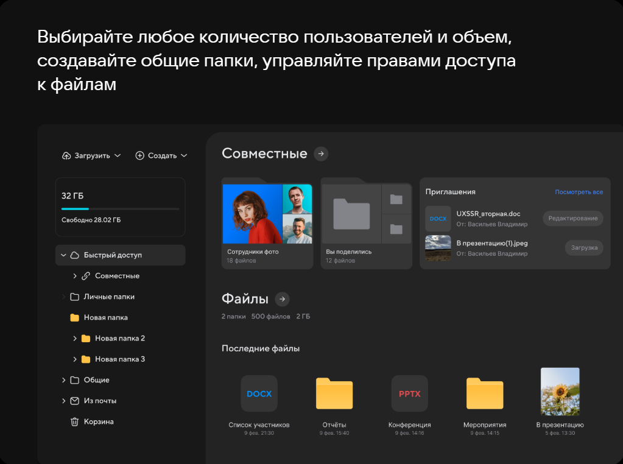The image size is (623, 464).
Task: Collapse the Быстрый доступ section chevron
Action: click(x=63, y=255)
